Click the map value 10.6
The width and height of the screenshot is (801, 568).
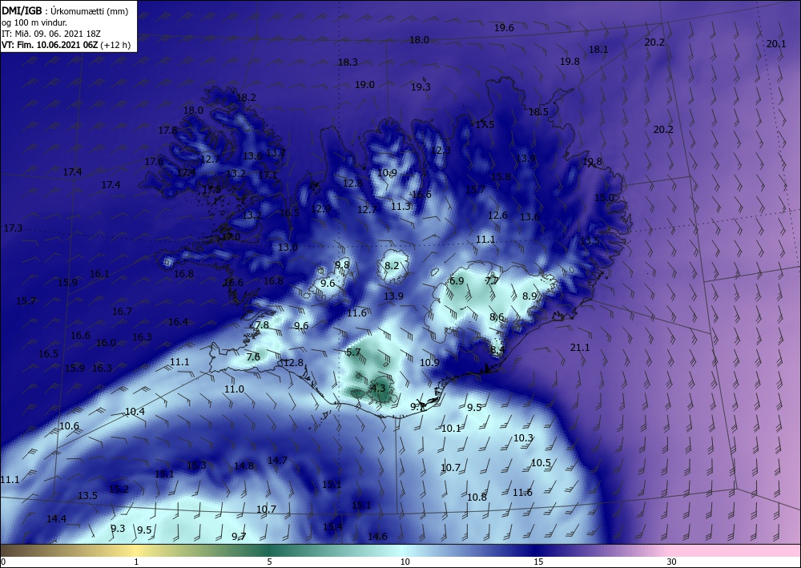[x=69, y=426]
